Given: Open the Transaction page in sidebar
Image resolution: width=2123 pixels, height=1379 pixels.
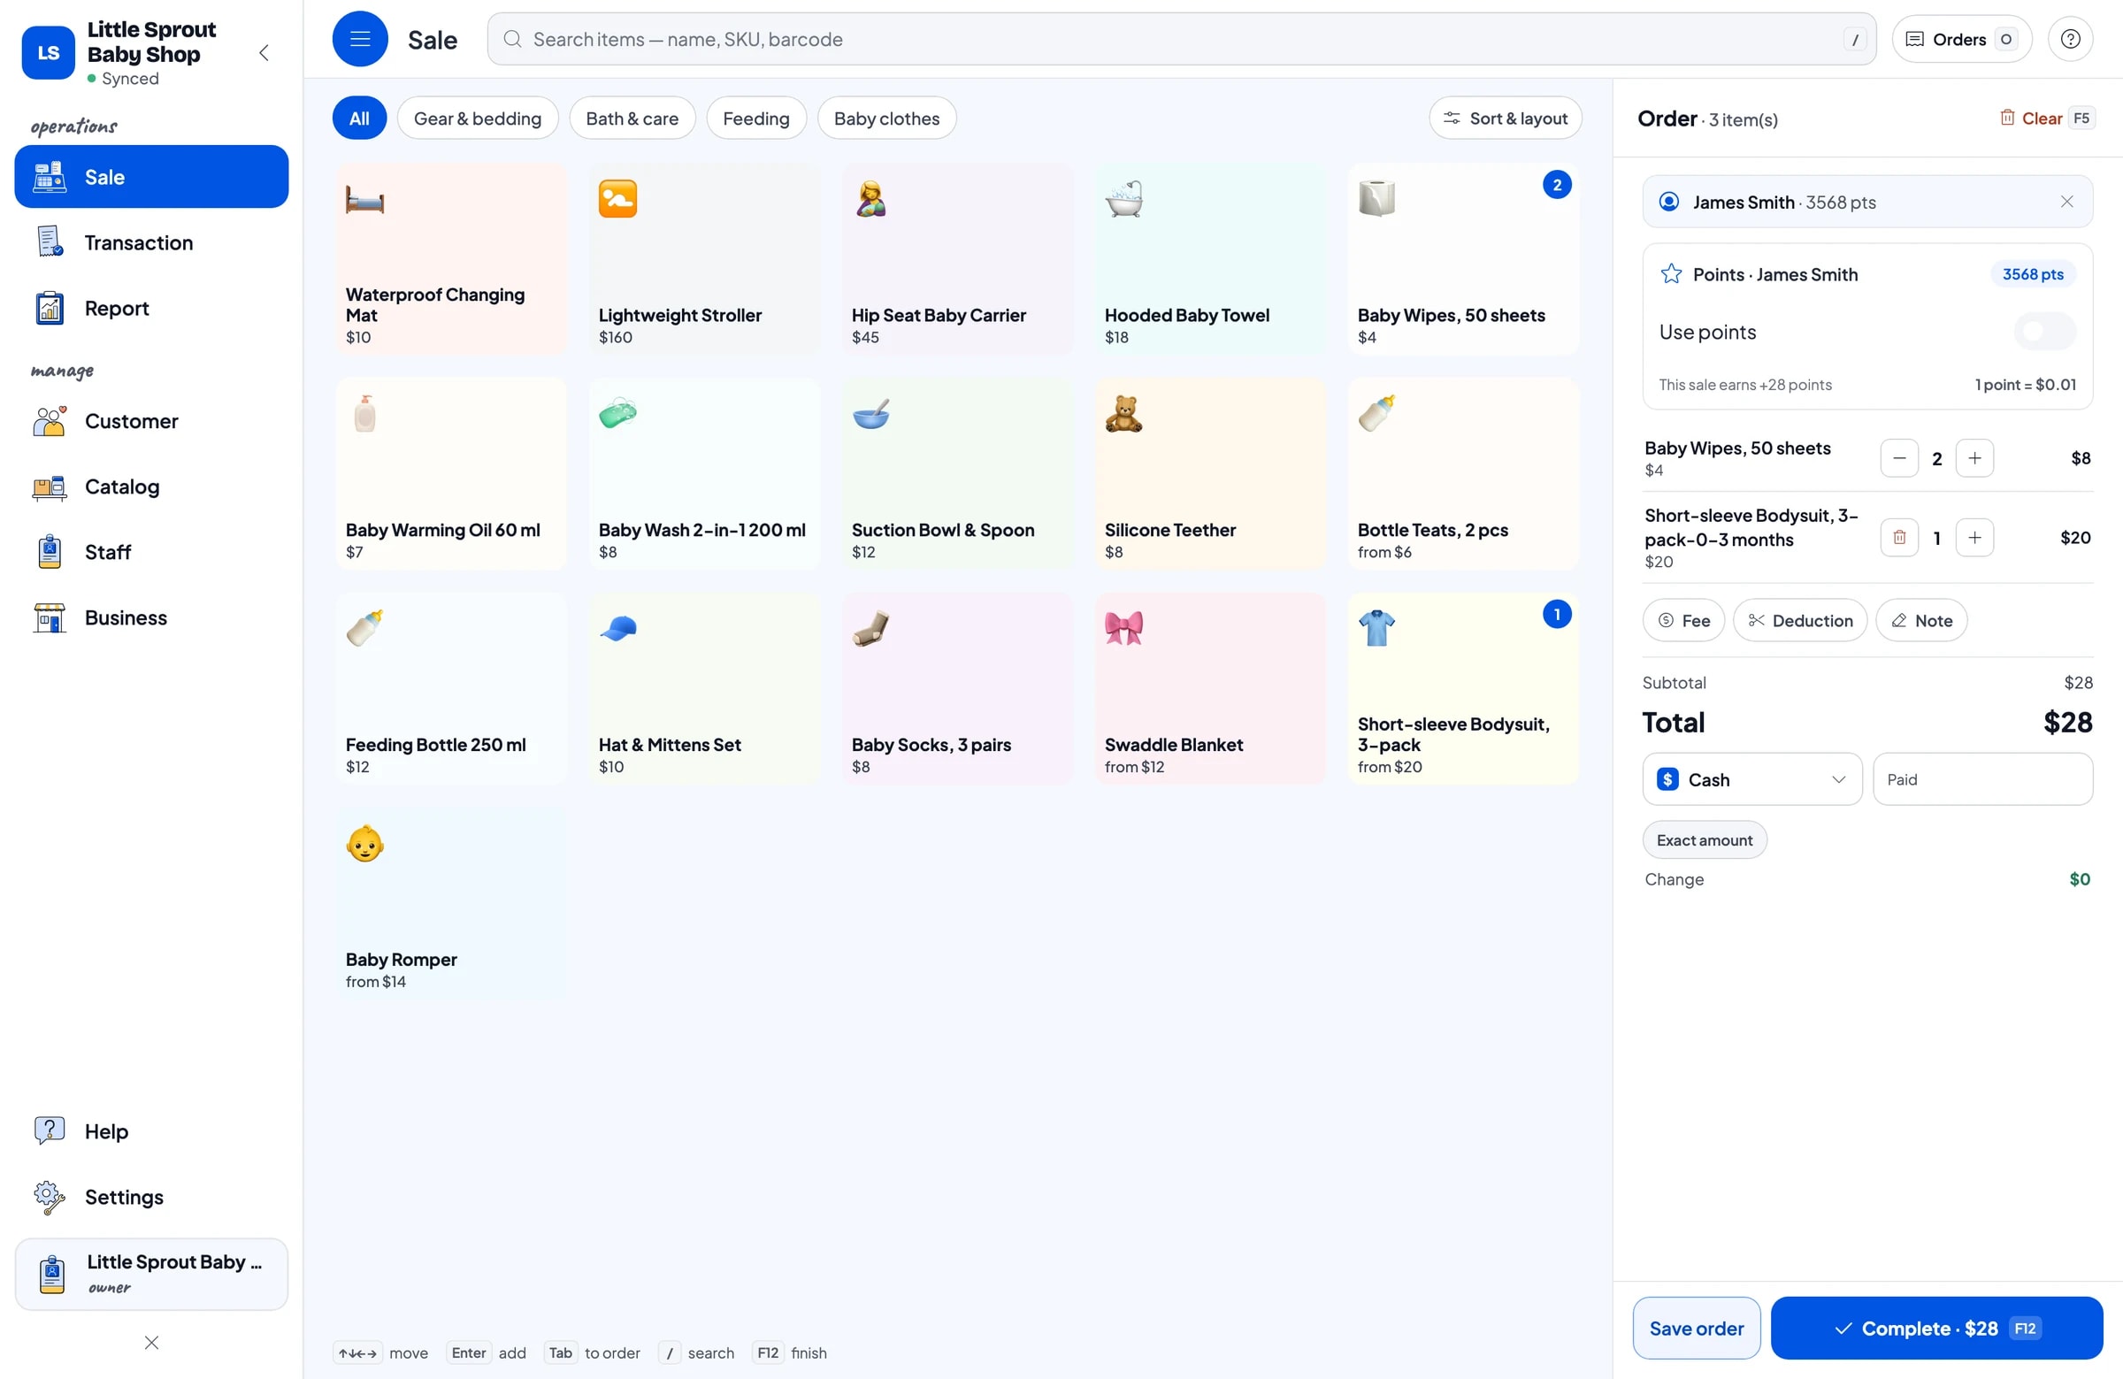Looking at the screenshot, I should 151,242.
